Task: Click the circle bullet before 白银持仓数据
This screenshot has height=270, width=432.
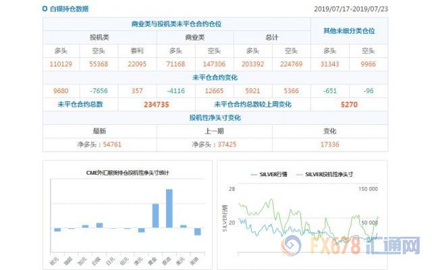Action: pyautogui.click(x=45, y=9)
